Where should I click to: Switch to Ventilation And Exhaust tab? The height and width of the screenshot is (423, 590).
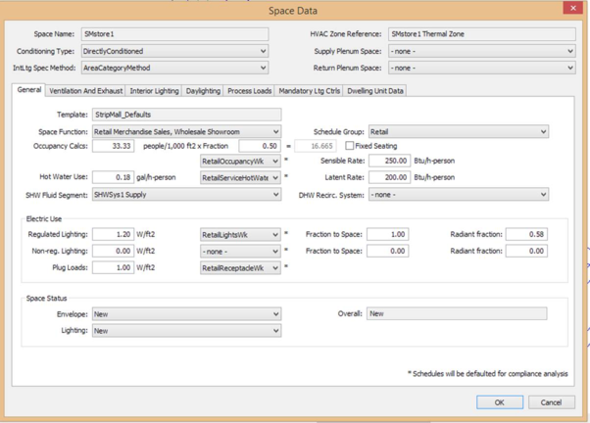click(x=86, y=91)
